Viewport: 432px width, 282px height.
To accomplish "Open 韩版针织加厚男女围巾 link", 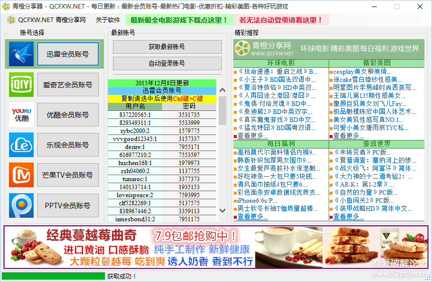I will 274,160.
